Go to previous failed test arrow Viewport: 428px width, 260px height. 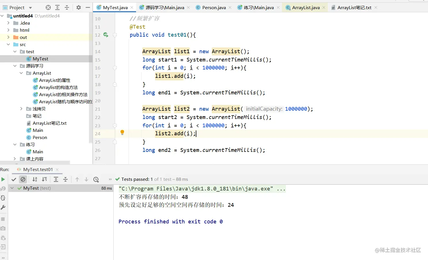77,179
